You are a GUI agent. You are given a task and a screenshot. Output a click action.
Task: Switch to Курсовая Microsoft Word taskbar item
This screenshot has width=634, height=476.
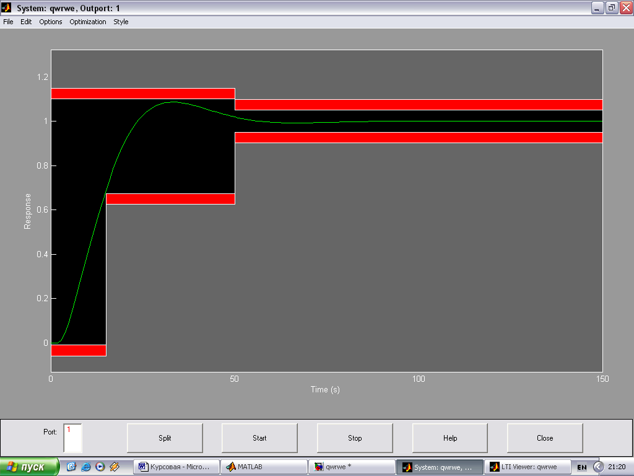tap(176, 467)
